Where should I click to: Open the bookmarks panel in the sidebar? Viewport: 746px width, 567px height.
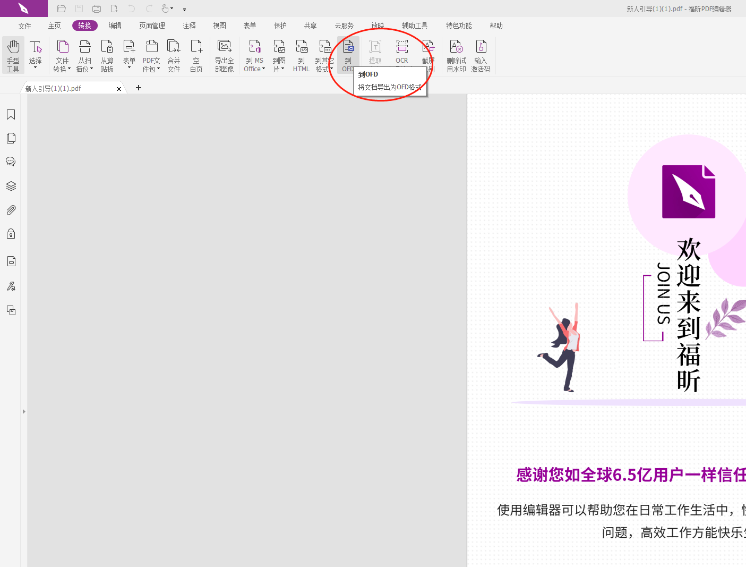11,114
